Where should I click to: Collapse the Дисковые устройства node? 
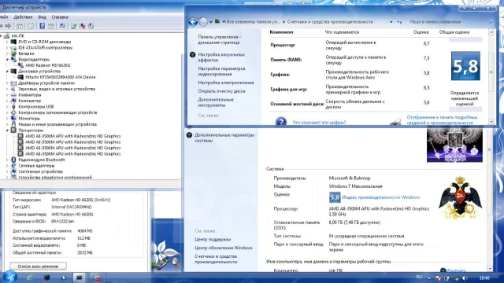pyautogui.click(x=7, y=72)
